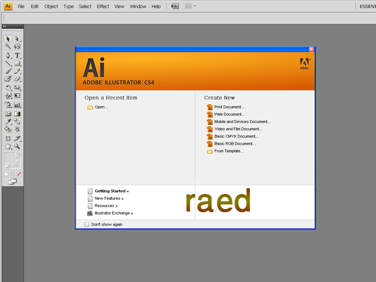
Task: Collapse the tools panel using double arrows
Action: [5, 26]
